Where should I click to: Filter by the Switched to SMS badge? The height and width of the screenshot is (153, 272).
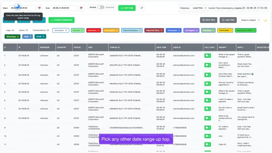(x=246, y=30)
